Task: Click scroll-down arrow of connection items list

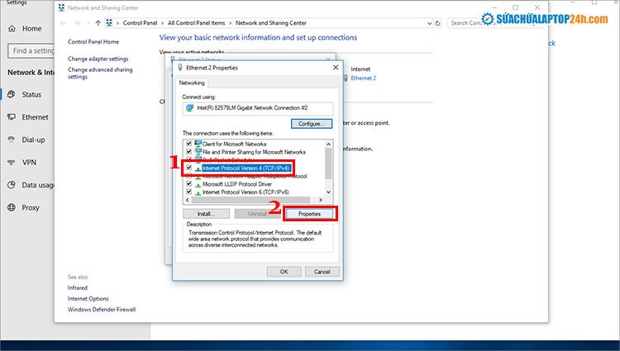Action: click(328, 192)
